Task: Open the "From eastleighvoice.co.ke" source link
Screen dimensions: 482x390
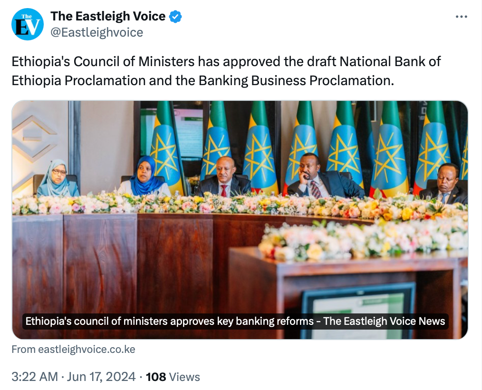Action: 73,350
